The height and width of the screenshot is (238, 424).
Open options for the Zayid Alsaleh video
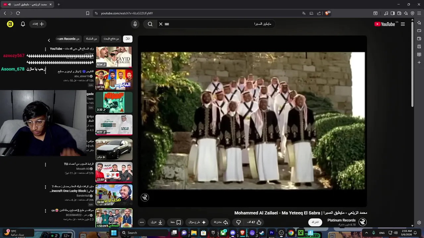point(45,49)
